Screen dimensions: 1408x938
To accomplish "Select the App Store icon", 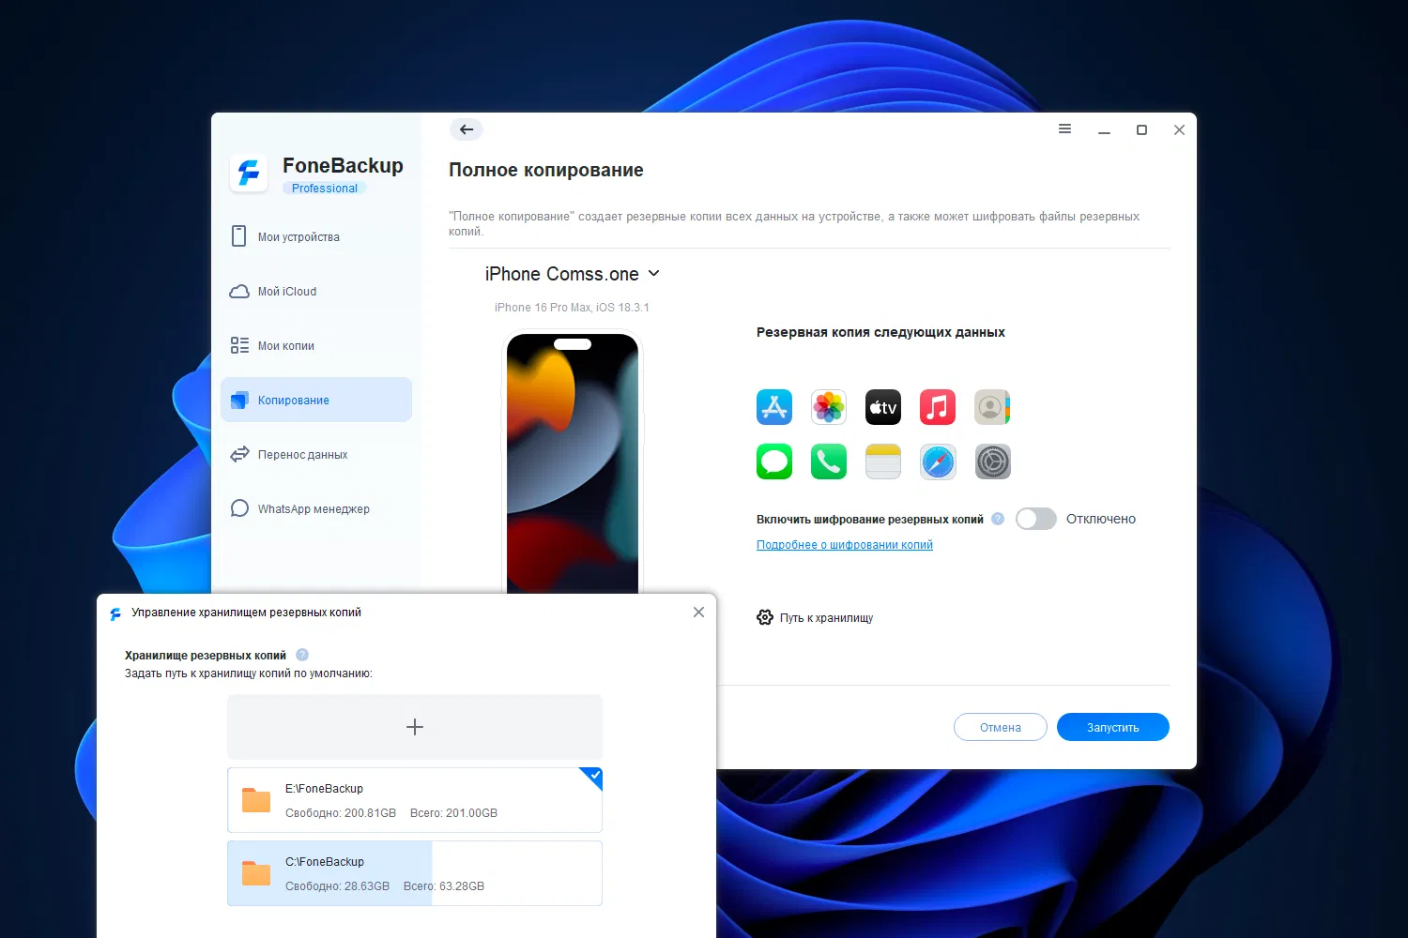I will tap(774, 407).
